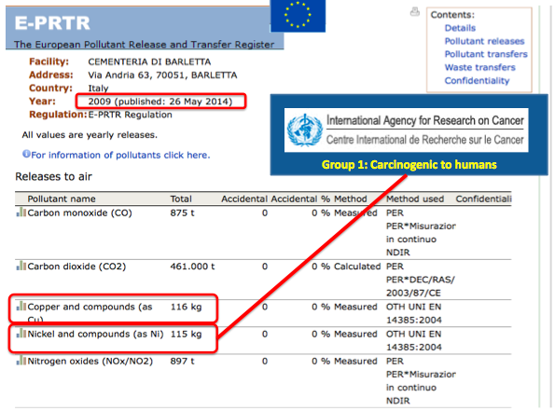Click the 'Calculated' method cell for CO2
Screen dimensions: 555x411
click(x=357, y=267)
